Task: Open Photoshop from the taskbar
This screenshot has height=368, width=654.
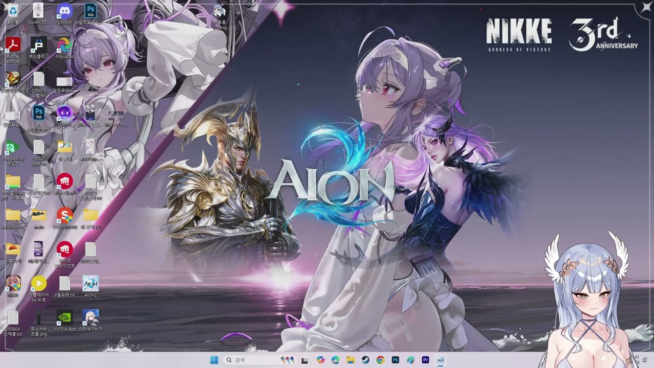Action: point(395,360)
